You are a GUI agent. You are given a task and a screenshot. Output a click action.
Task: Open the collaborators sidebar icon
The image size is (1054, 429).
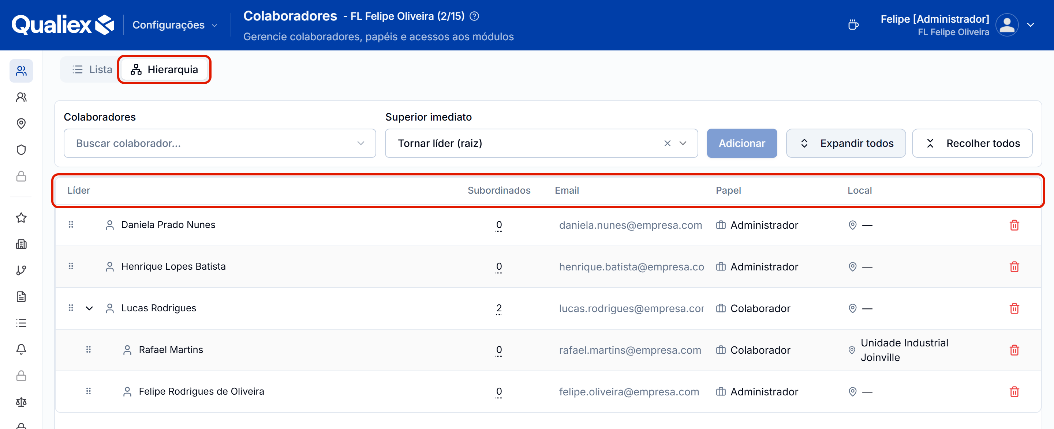[21, 71]
